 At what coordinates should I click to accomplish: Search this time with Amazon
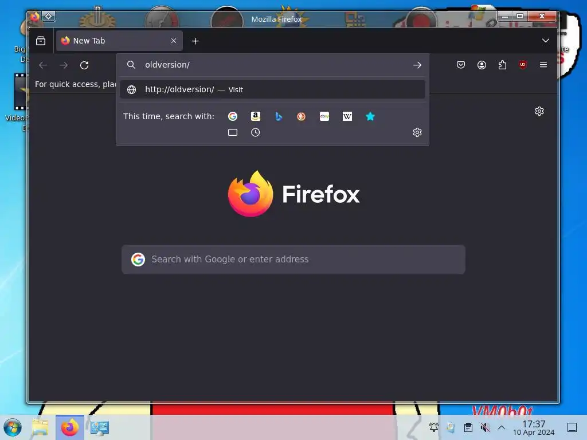tap(255, 116)
